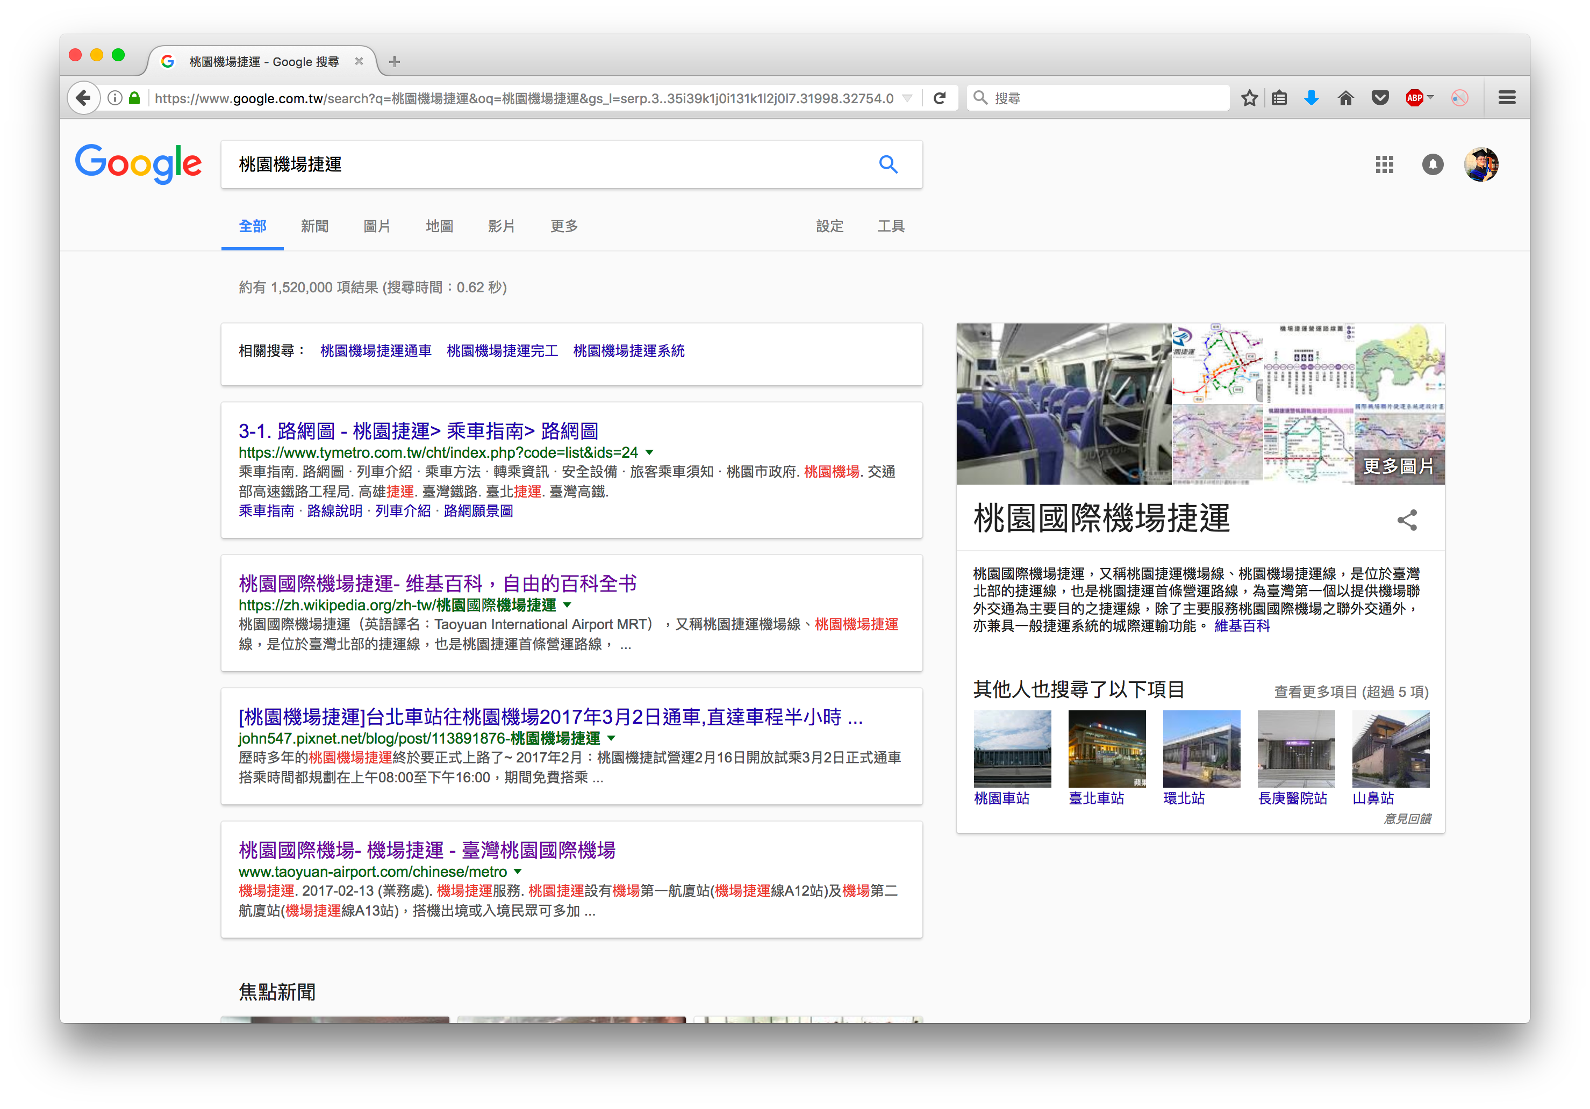Open the 設定 menu
The image size is (1590, 1109).
point(829,226)
